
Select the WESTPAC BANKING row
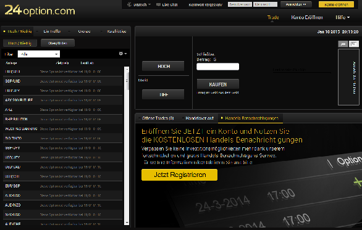click(x=63, y=129)
